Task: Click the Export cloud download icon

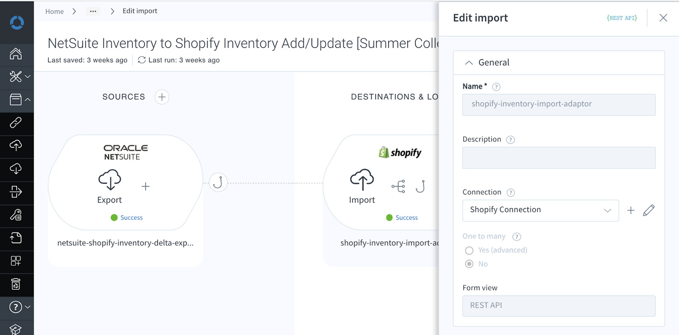Action: [x=109, y=180]
